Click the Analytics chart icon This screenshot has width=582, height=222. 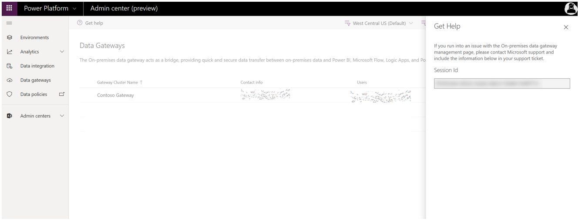[x=10, y=52]
